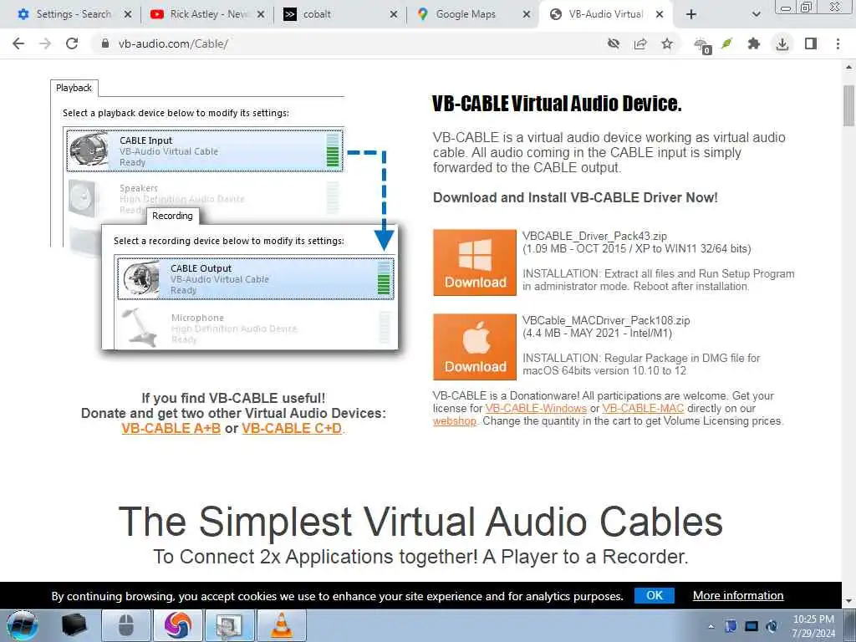Open More information about cookies

pyautogui.click(x=738, y=595)
